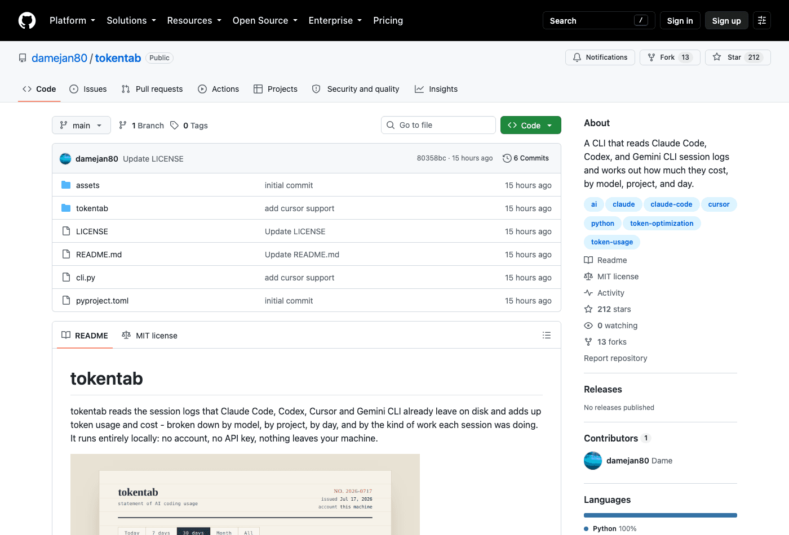Click the python topic tag
Image resolution: width=789 pixels, height=535 pixels.
[602, 224]
